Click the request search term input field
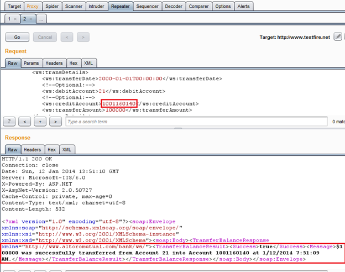This screenshot has height=272, width=345. click(194, 121)
